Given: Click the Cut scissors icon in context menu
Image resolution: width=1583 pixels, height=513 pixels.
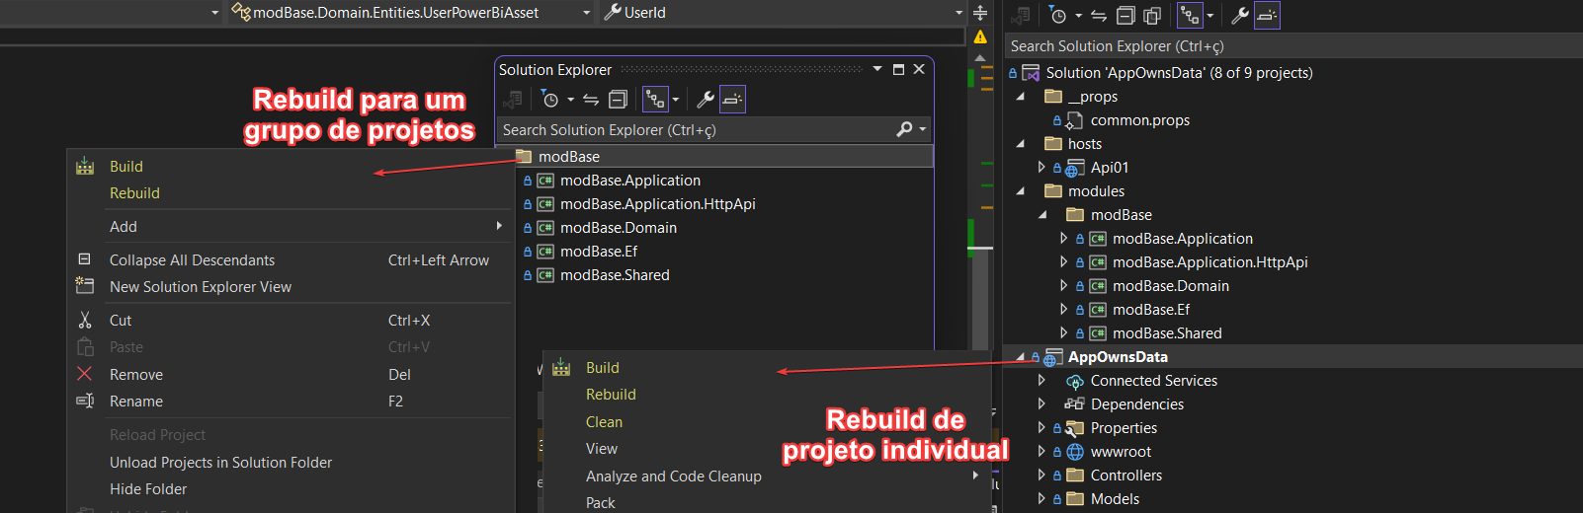Looking at the screenshot, I should coord(85,321).
